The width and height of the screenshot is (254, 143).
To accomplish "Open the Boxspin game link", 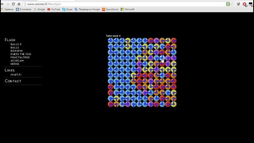I will pyautogui.click(x=17, y=51).
